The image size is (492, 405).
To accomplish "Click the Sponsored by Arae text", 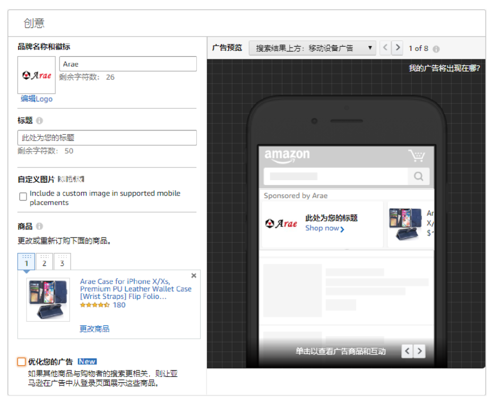I will pos(296,196).
